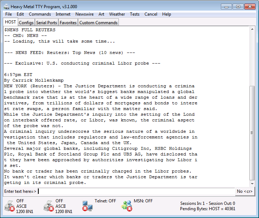Click Cancel in the menu bar
The height and width of the screenshot is (218, 259).
(x=150, y=14)
